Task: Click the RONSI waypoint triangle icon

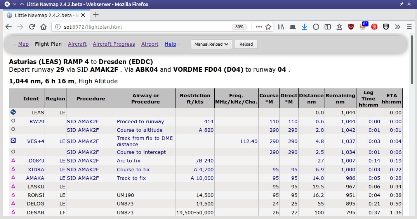Action: (x=13, y=195)
